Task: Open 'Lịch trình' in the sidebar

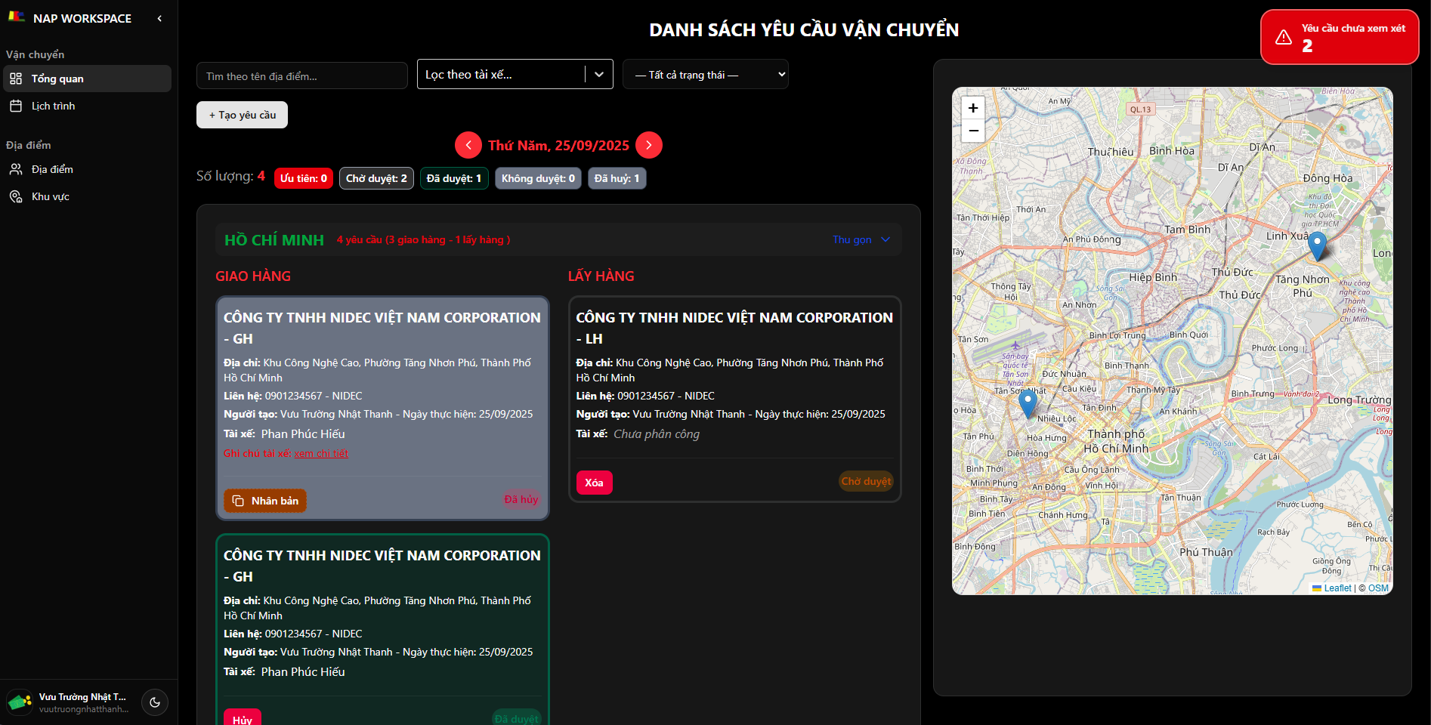Action: (53, 106)
